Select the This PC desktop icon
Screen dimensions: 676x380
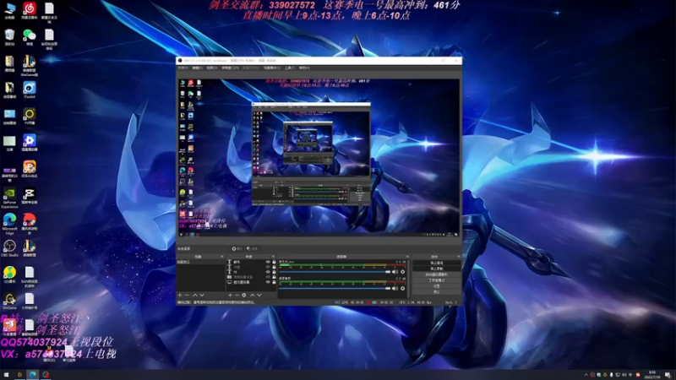pos(9,10)
